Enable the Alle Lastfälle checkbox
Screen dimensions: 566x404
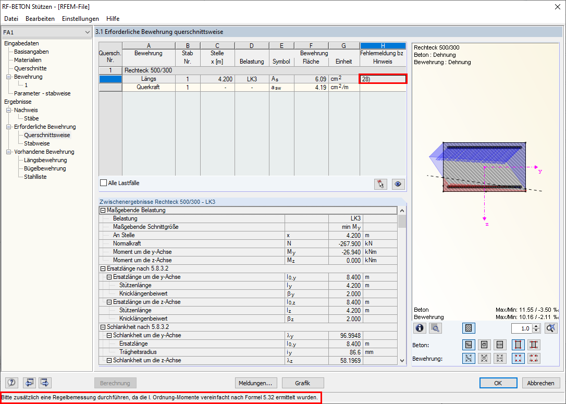(104, 183)
